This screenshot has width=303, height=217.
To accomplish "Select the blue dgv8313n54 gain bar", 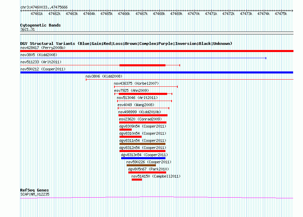I will pos(143,158).
